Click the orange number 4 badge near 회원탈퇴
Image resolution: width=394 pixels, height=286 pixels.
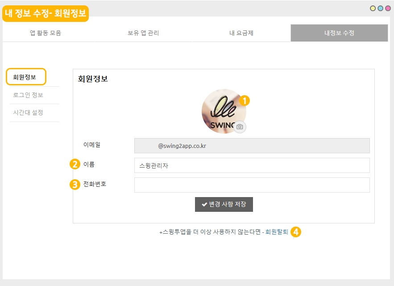296,232
